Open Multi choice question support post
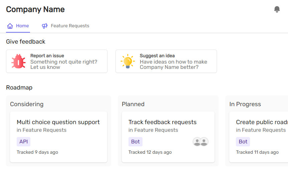This screenshot has width=288, height=181. (58, 122)
